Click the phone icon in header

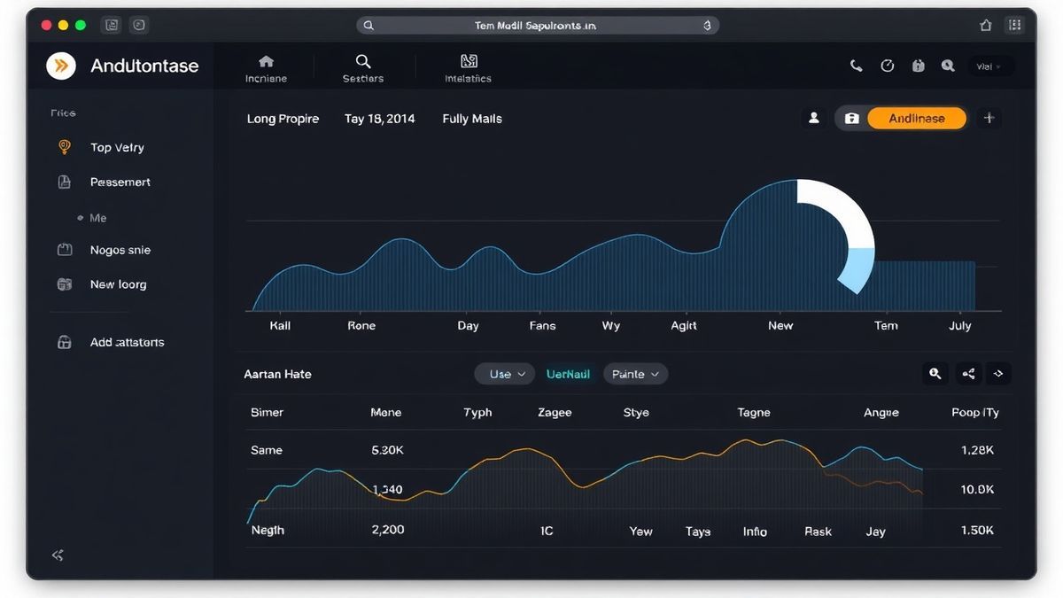856,66
